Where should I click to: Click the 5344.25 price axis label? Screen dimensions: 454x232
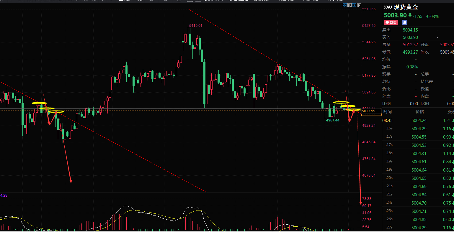pos(369,42)
